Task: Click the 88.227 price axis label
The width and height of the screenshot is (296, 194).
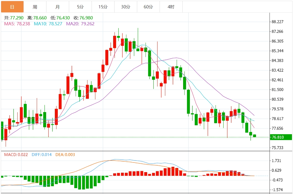Action: click(278, 22)
